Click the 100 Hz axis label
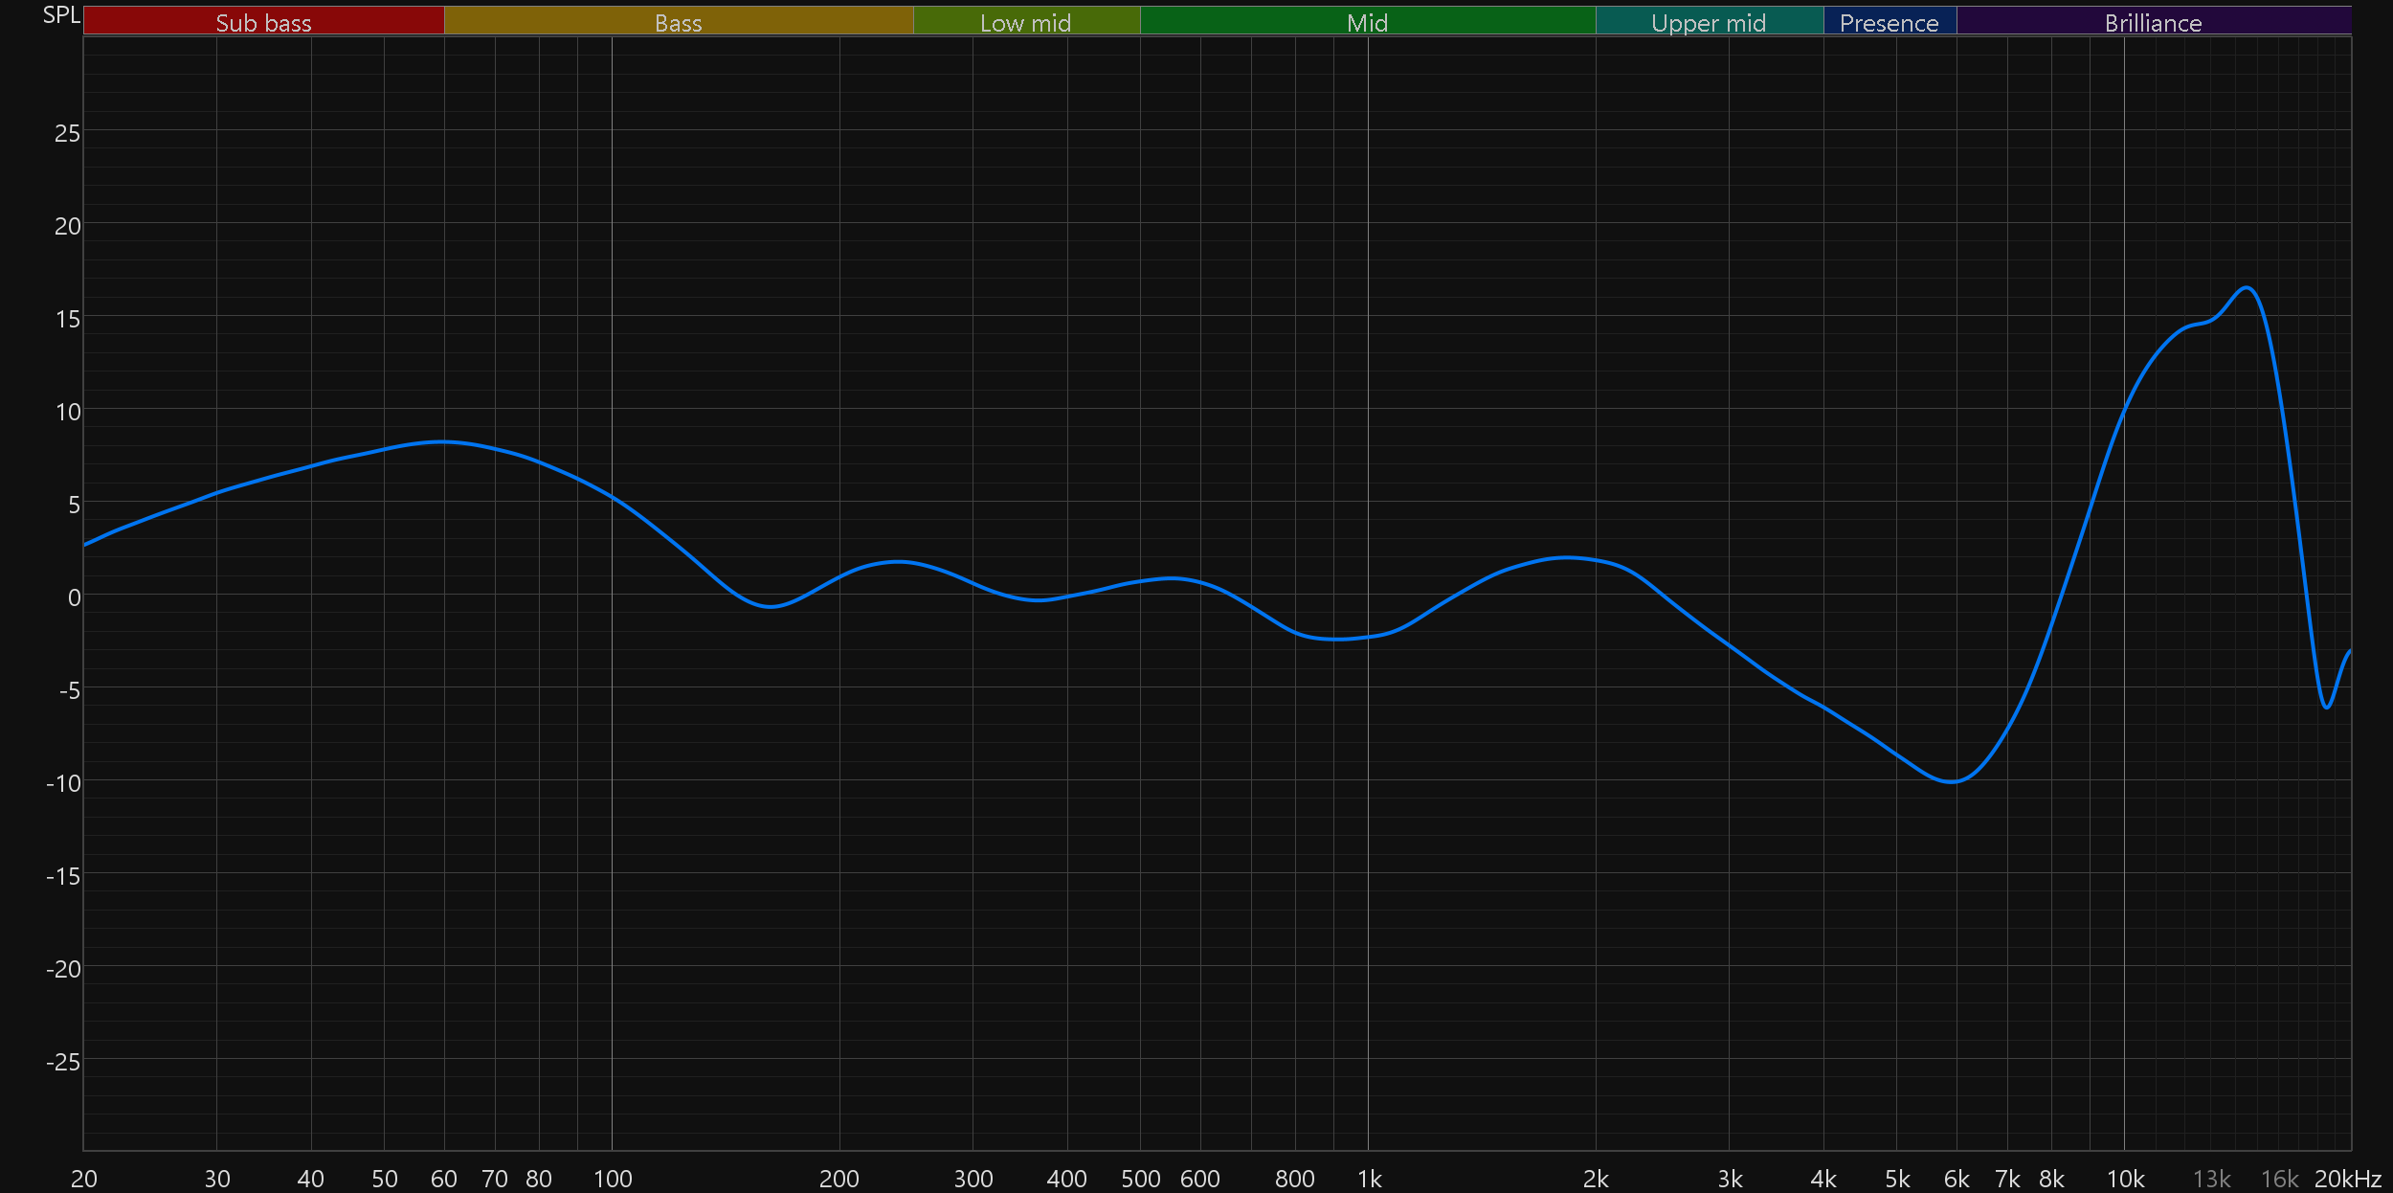2393x1193 pixels. (x=613, y=1179)
